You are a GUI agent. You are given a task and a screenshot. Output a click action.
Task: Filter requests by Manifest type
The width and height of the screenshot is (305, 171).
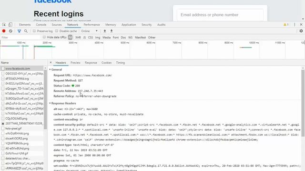click(140, 38)
